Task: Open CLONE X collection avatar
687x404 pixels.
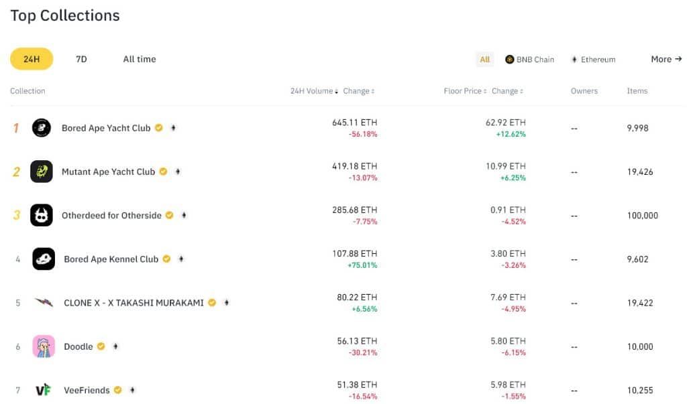Action: [44, 302]
